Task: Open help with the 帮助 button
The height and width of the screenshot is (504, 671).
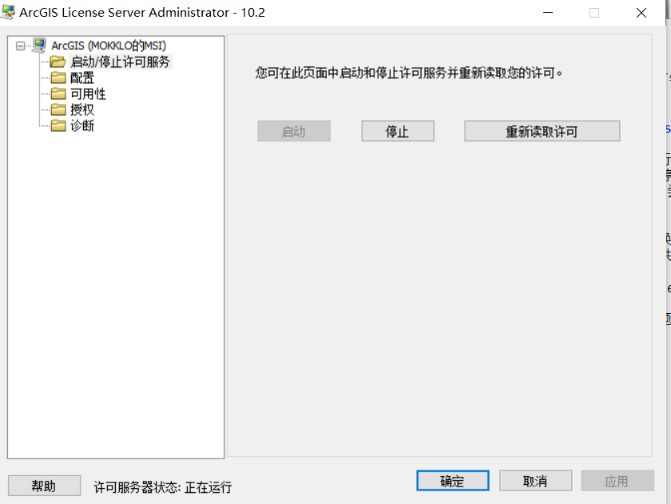Action: 44,486
